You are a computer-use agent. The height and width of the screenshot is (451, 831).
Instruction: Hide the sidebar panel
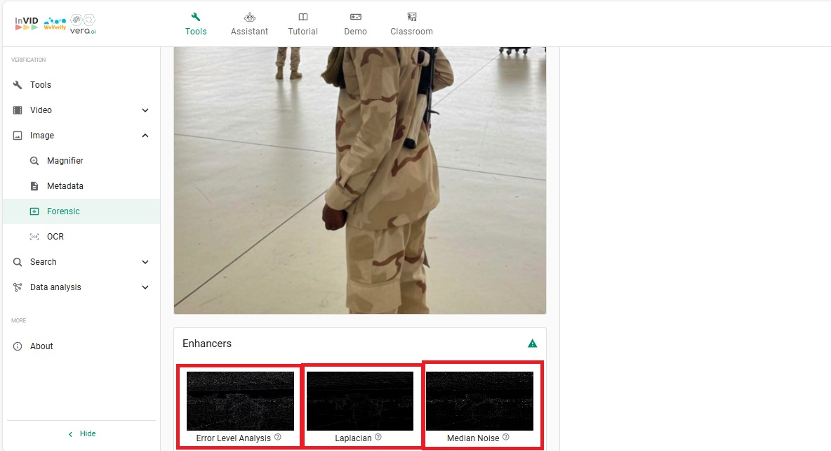pyautogui.click(x=82, y=433)
